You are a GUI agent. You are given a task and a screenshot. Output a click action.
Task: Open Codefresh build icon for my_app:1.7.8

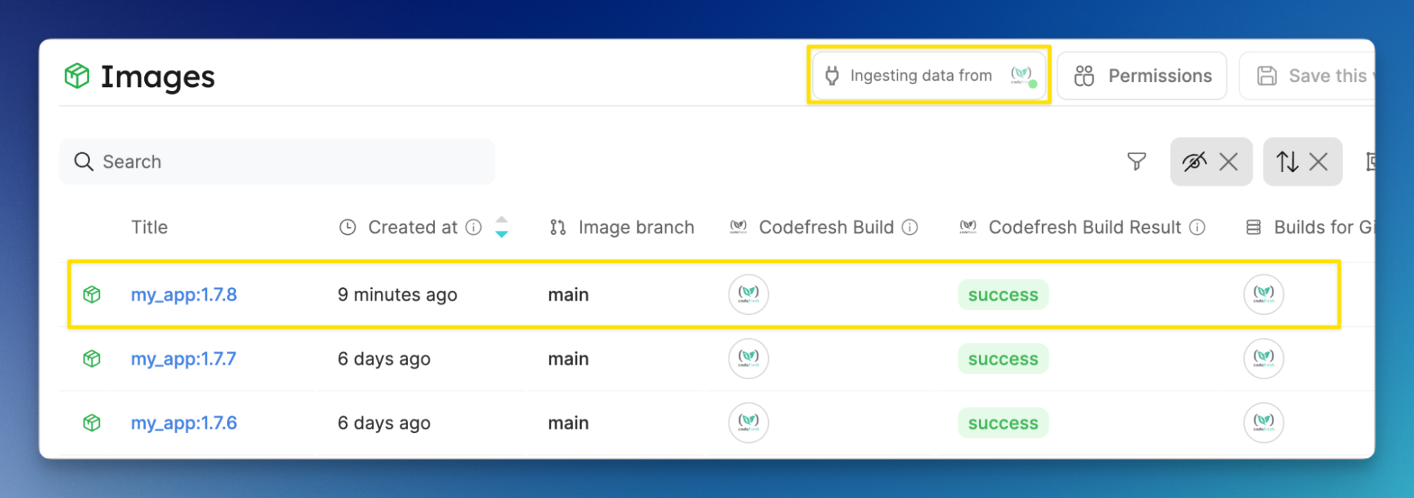[x=748, y=294]
